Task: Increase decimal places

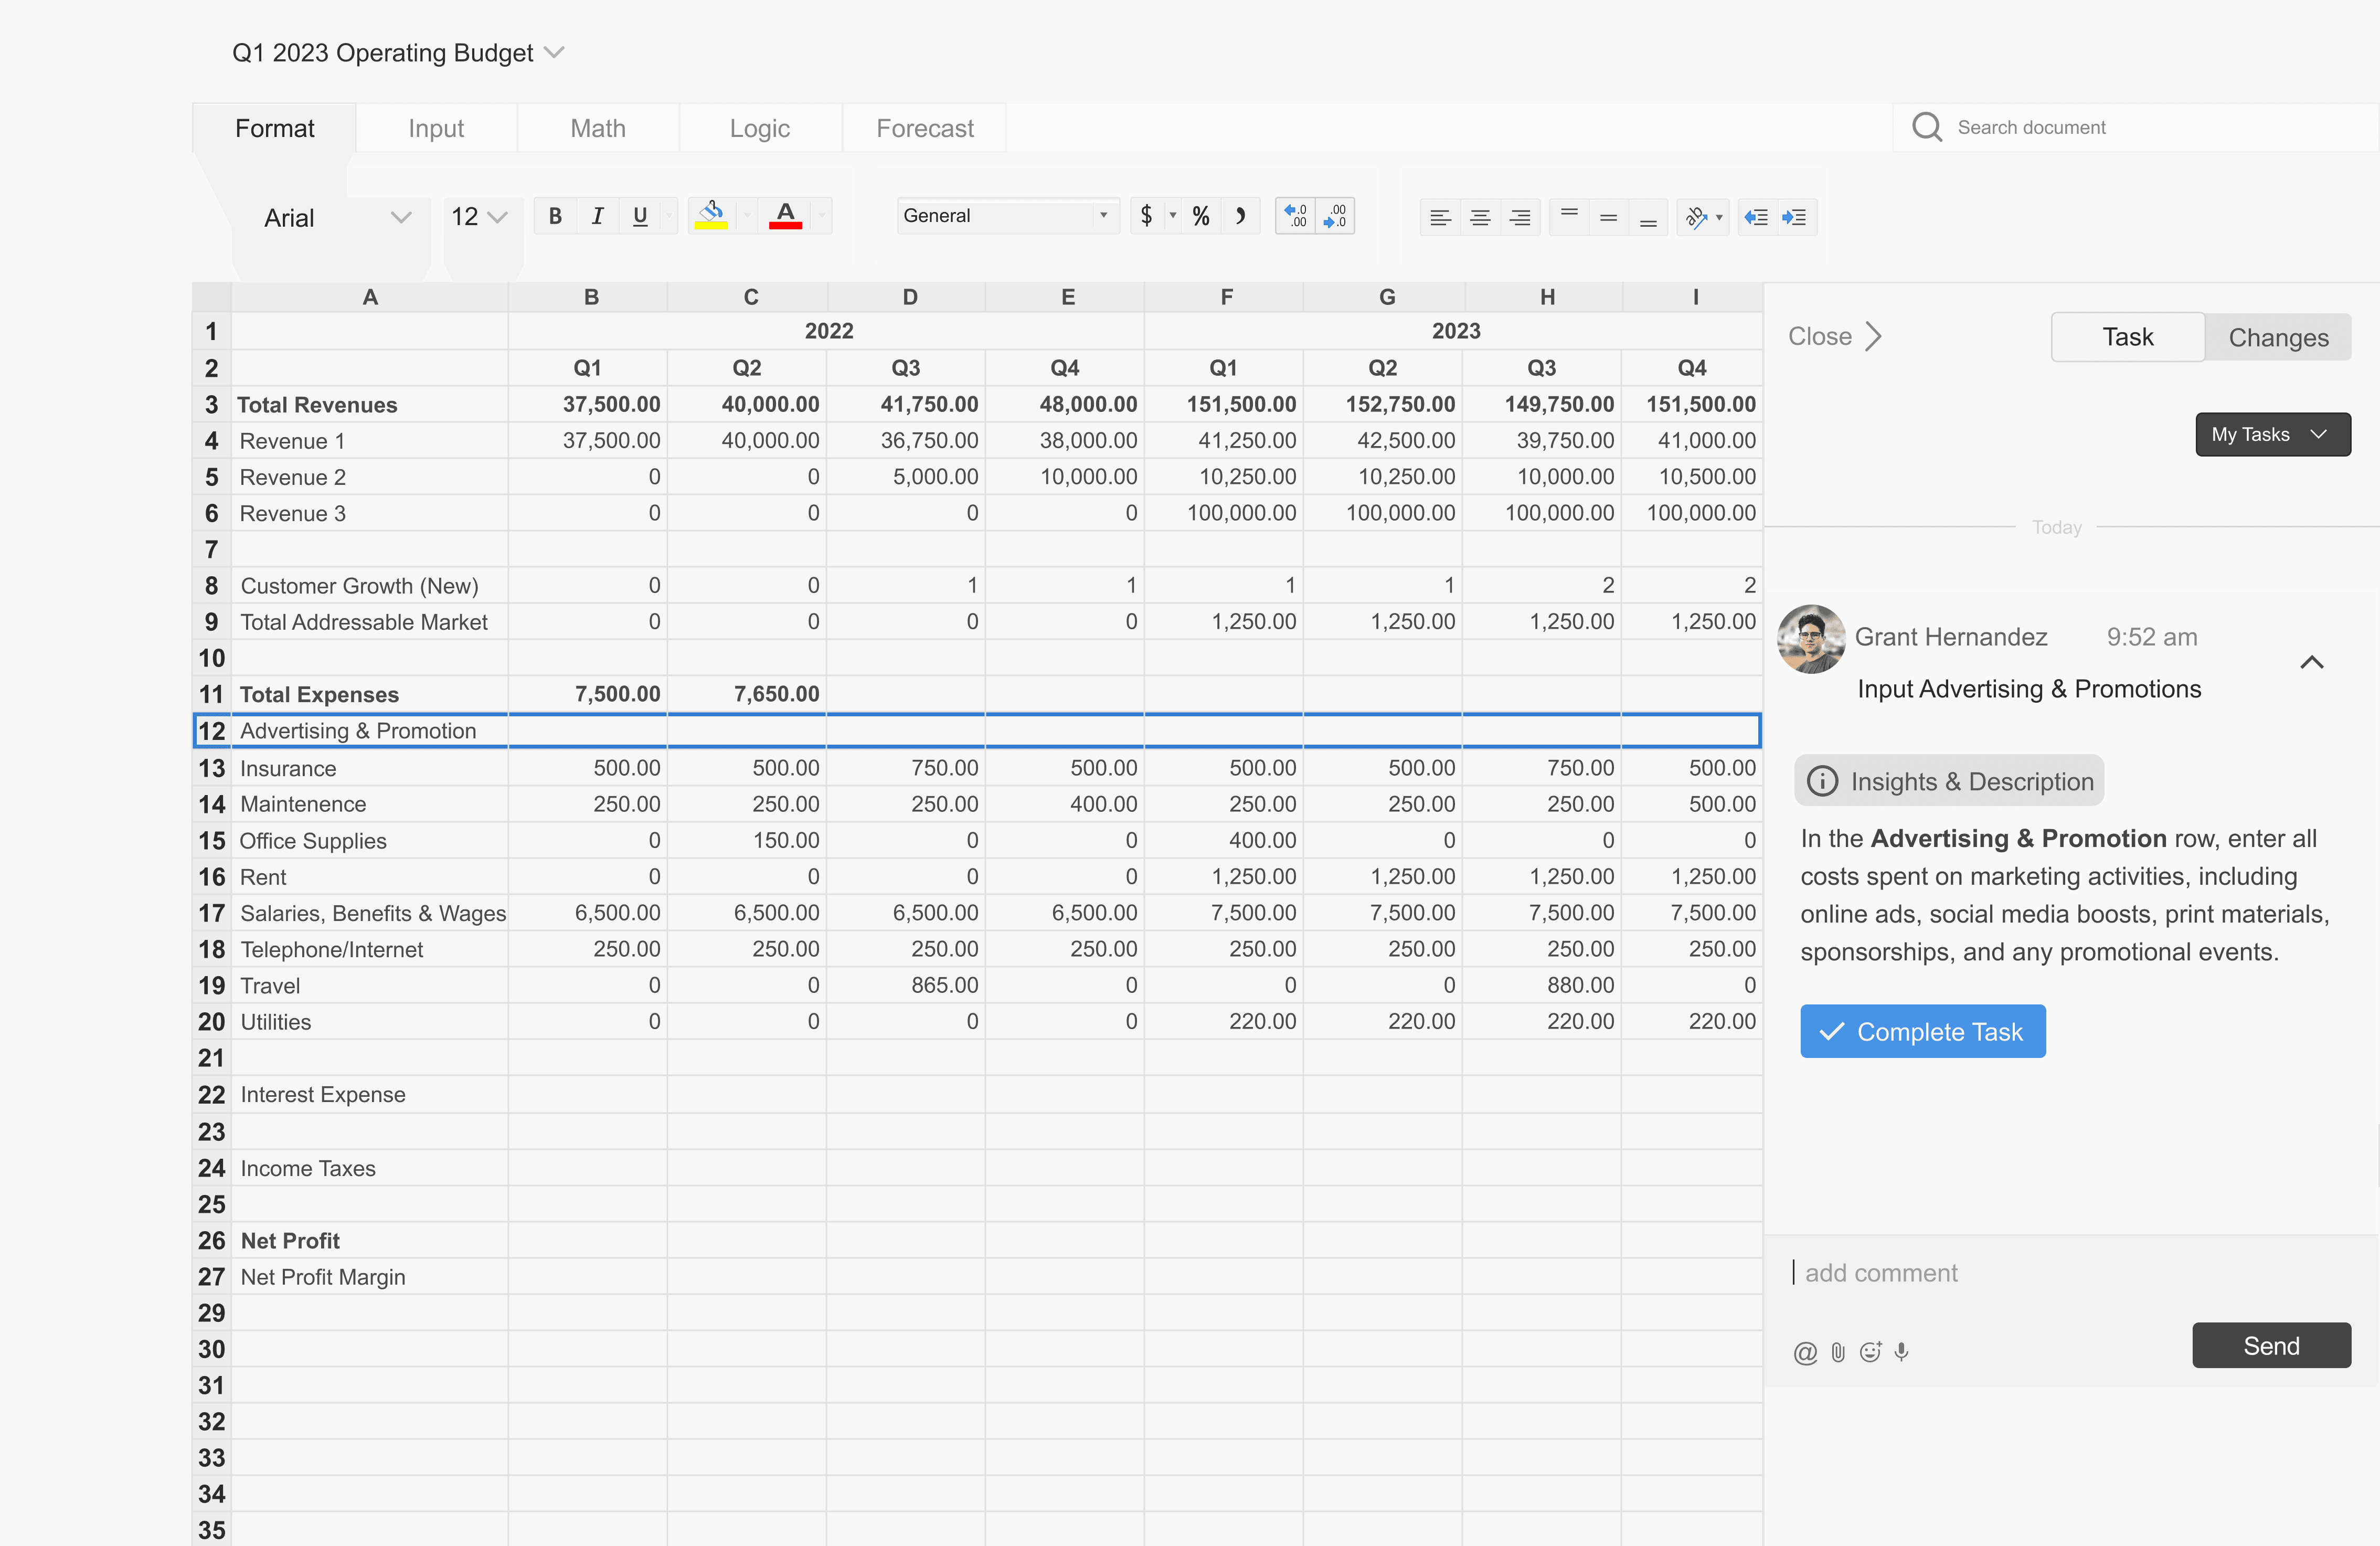Action: coord(1295,216)
